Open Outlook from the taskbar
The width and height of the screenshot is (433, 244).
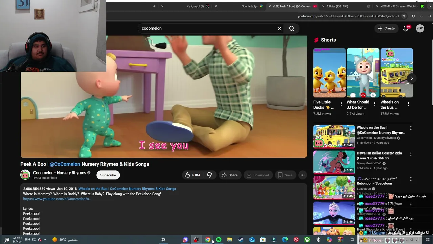(x=252, y=240)
